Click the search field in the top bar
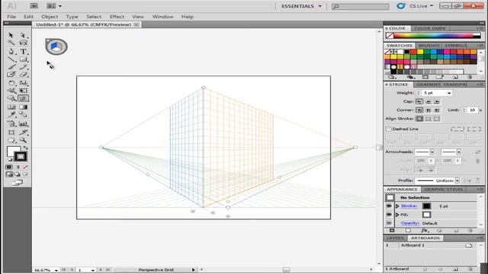Image resolution: width=488 pixels, height=274 pixels. point(360,6)
